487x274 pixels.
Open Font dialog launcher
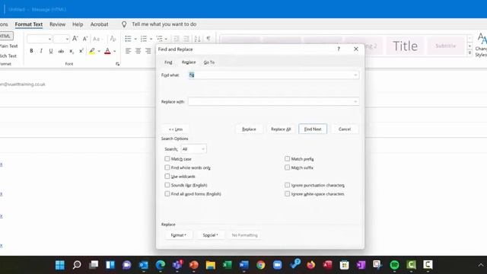[x=117, y=64]
